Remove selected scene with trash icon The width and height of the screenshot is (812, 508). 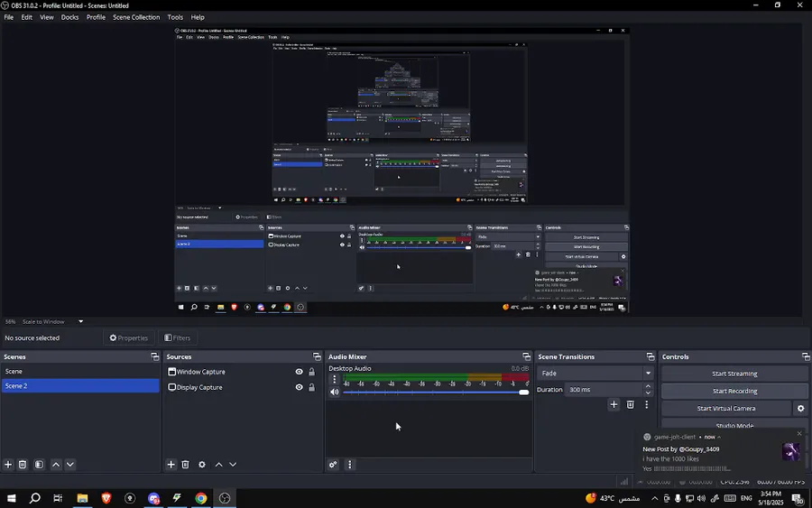[23, 465]
